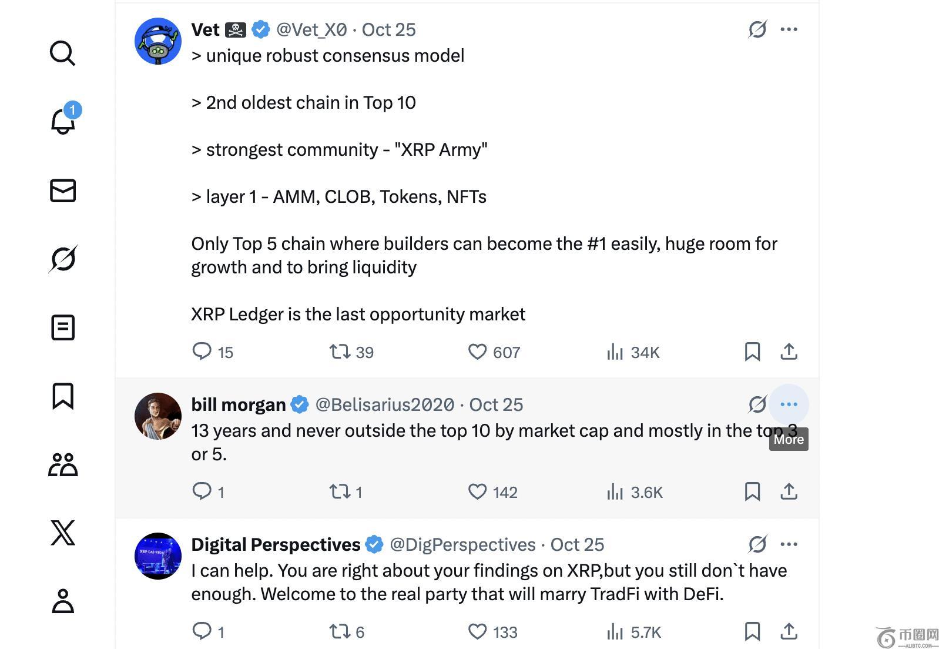
Task: Bookmark bill morgan's reply
Action: pyautogui.click(x=752, y=491)
